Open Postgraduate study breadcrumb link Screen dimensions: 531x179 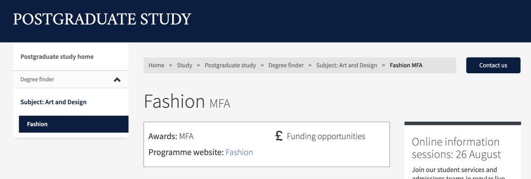coord(230,65)
